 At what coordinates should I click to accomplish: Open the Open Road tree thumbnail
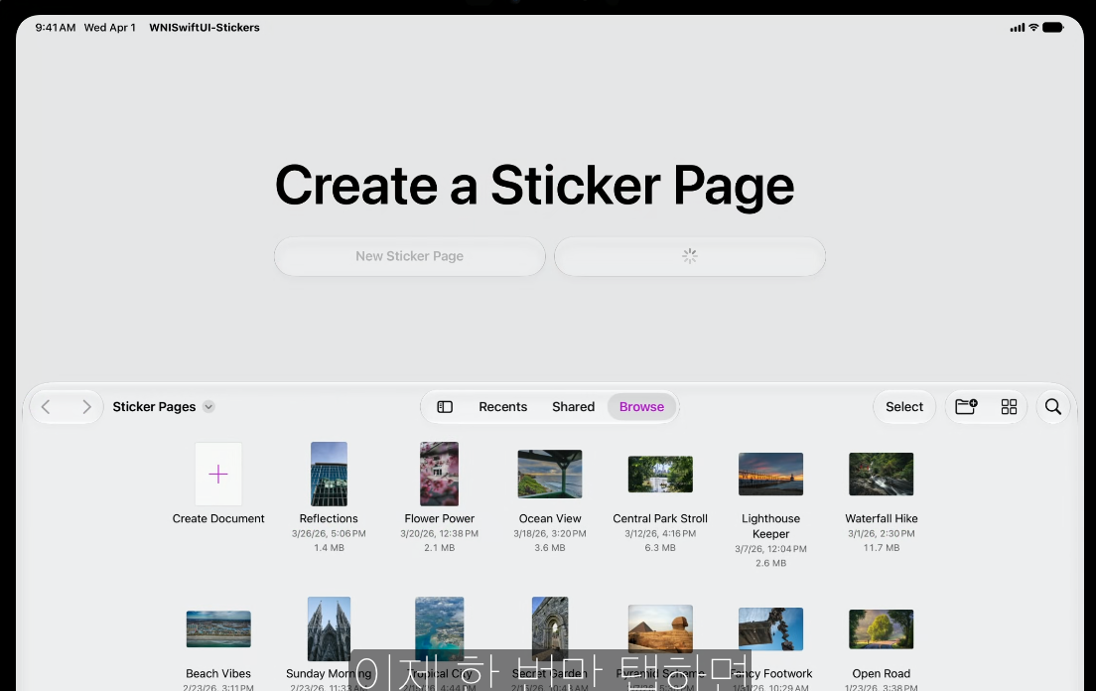(x=882, y=628)
